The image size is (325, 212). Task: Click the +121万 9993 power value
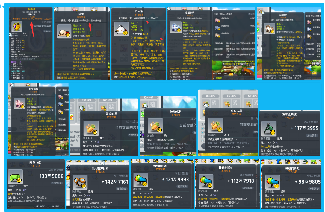tap(175, 179)
